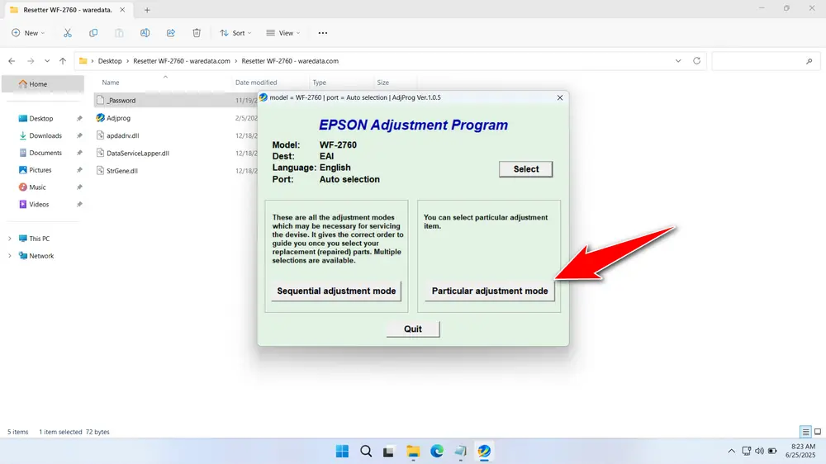Select Home in navigation pane
Screen dimensions: 826x464
point(43,83)
